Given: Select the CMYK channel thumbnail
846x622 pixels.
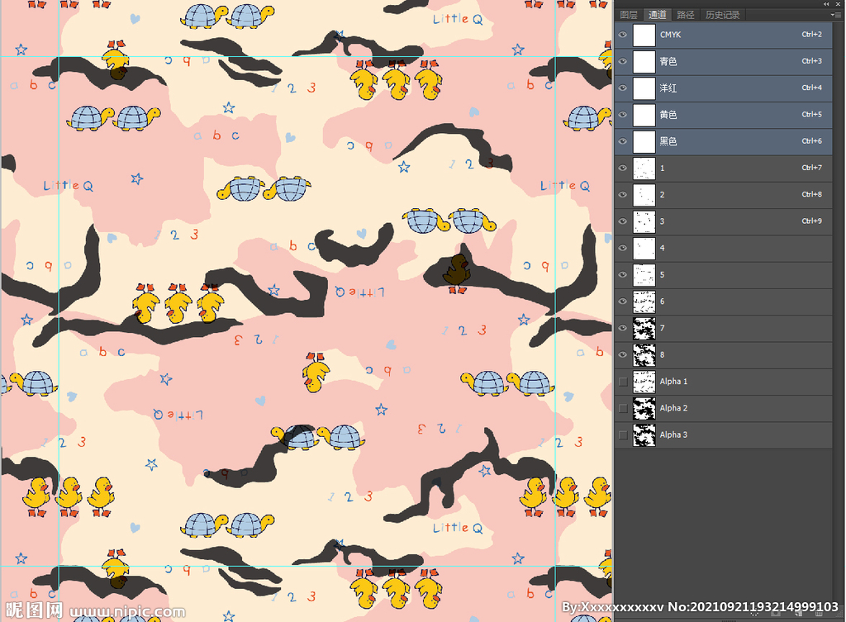Looking at the screenshot, I should pos(644,35).
